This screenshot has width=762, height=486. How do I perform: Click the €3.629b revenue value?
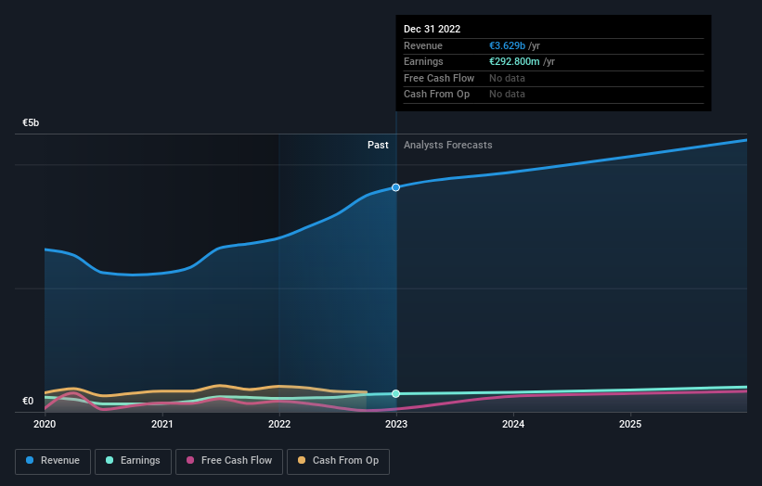507,45
